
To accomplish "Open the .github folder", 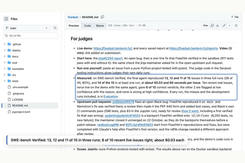I will click(x=16, y=44).
